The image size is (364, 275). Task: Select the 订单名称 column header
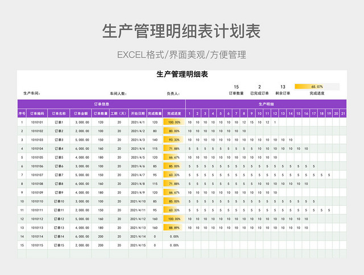click(x=59, y=113)
